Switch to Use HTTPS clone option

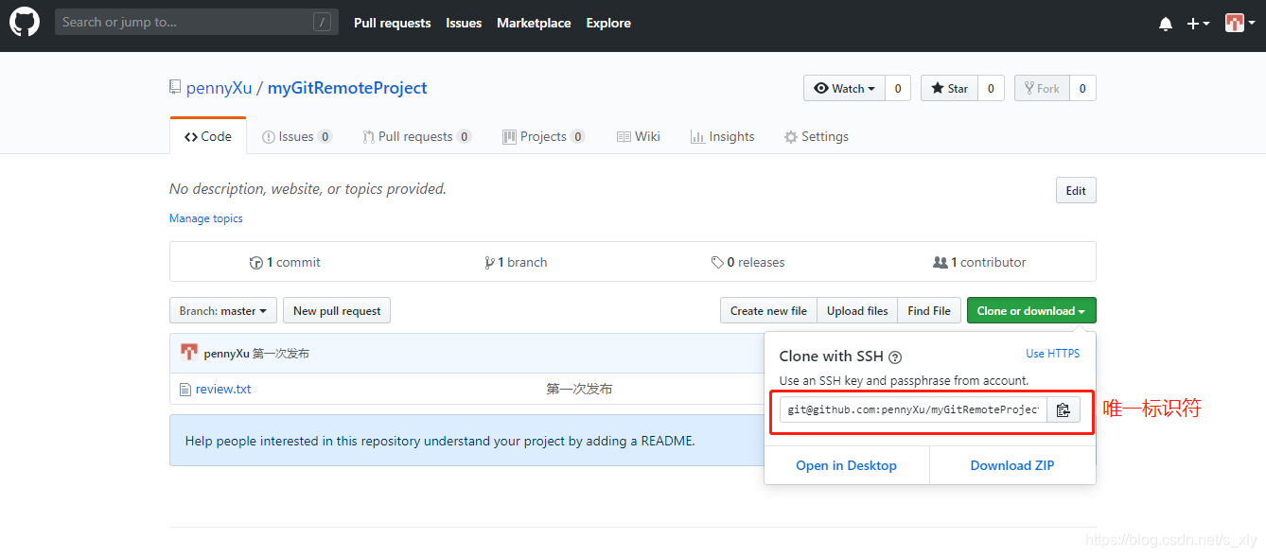1052,354
